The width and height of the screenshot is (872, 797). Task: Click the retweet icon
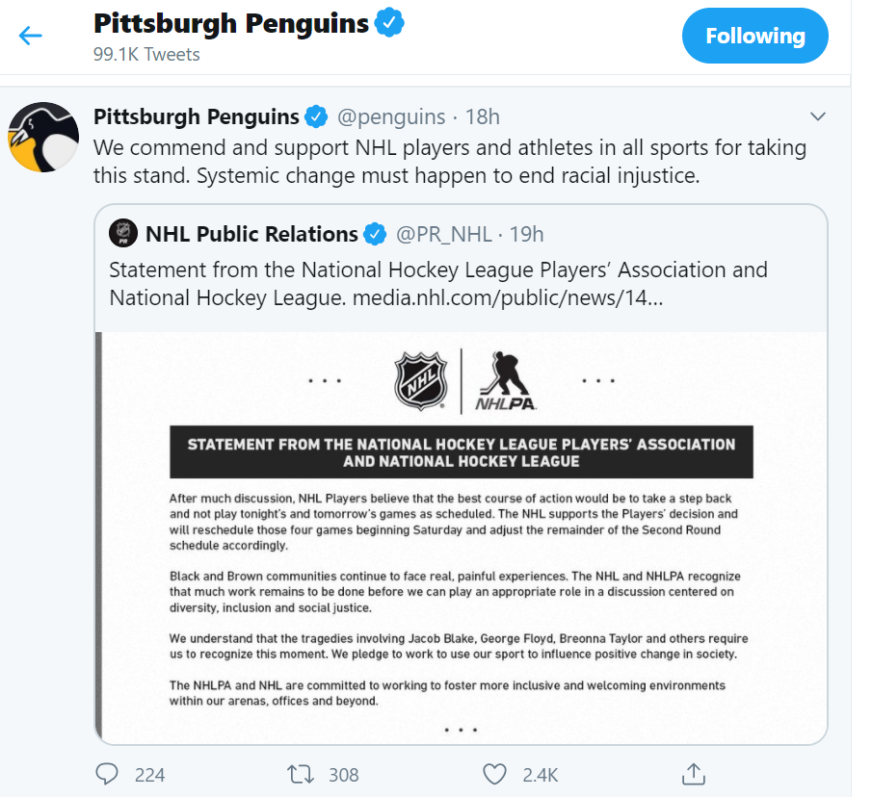pos(299,774)
